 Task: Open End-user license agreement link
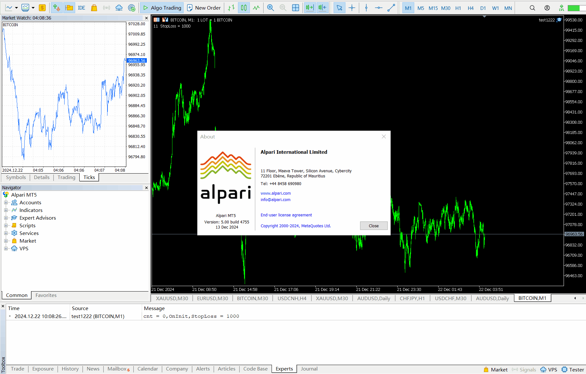point(286,215)
